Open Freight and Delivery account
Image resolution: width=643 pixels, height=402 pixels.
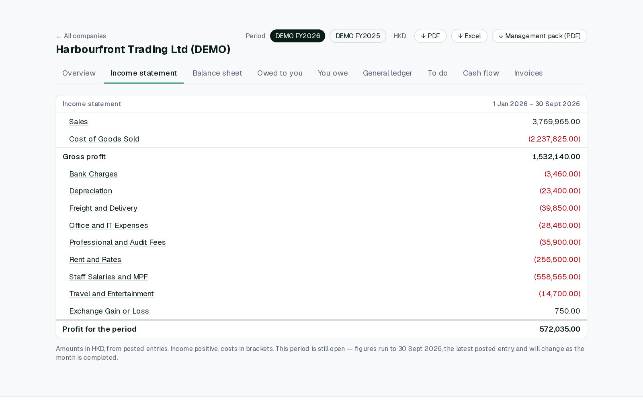(x=103, y=208)
